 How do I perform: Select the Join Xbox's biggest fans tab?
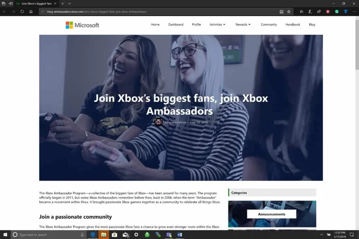pos(36,4)
